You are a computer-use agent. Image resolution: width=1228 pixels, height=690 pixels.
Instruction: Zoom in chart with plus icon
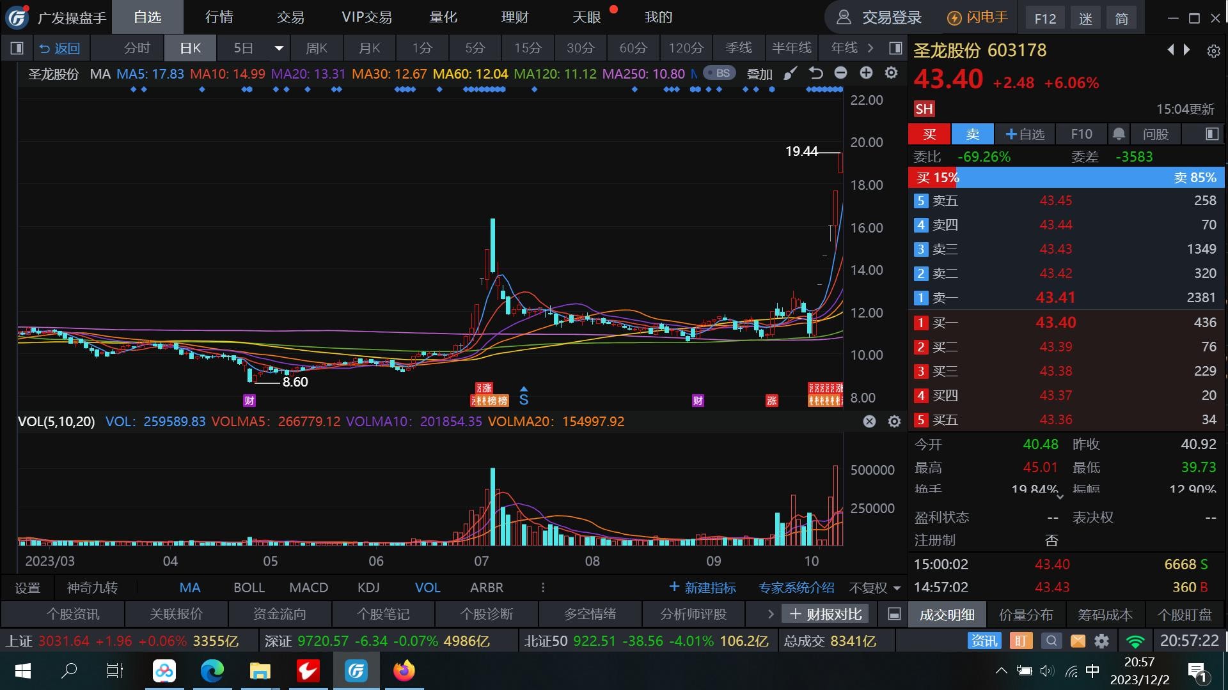[x=866, y=73]
